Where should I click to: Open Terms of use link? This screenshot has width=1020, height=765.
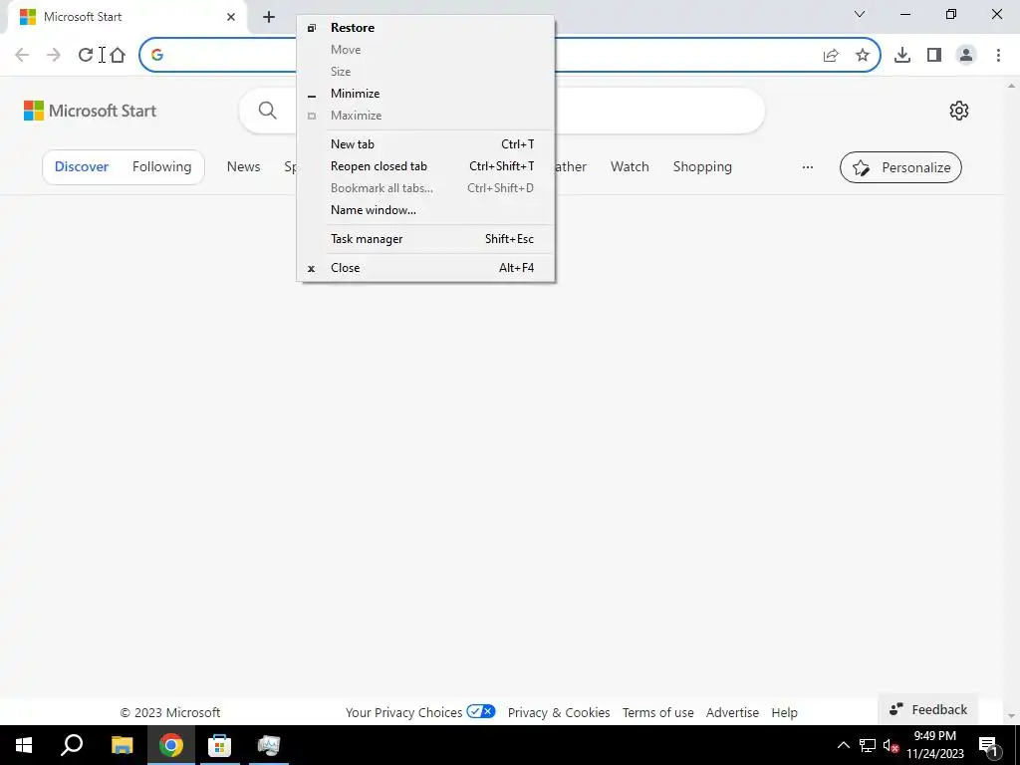coord(657,712)
